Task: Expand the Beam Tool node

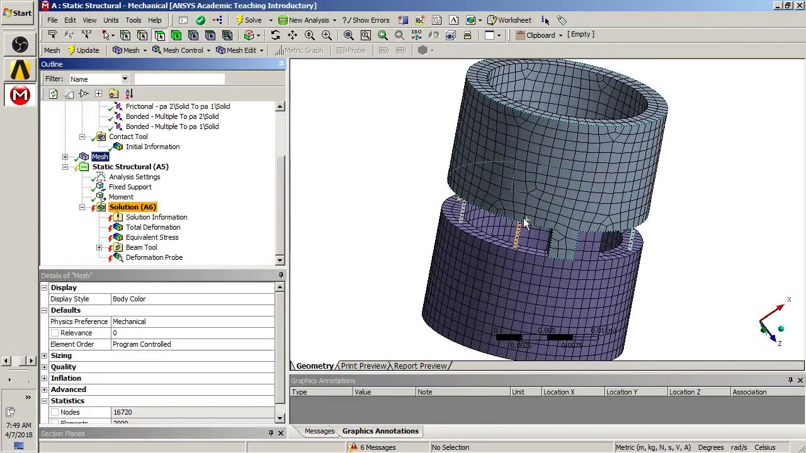Action: click(x=99, y=247)
